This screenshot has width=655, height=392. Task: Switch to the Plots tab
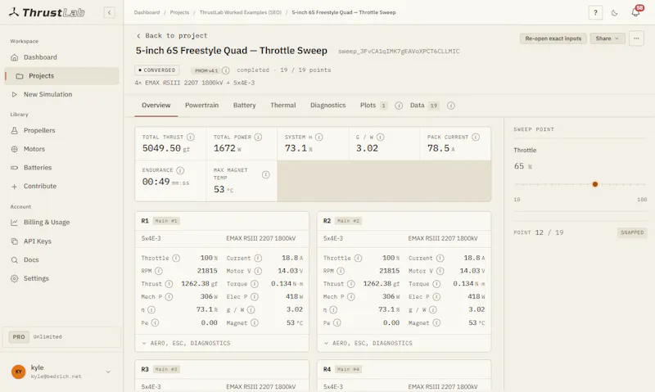coord(373,106)
